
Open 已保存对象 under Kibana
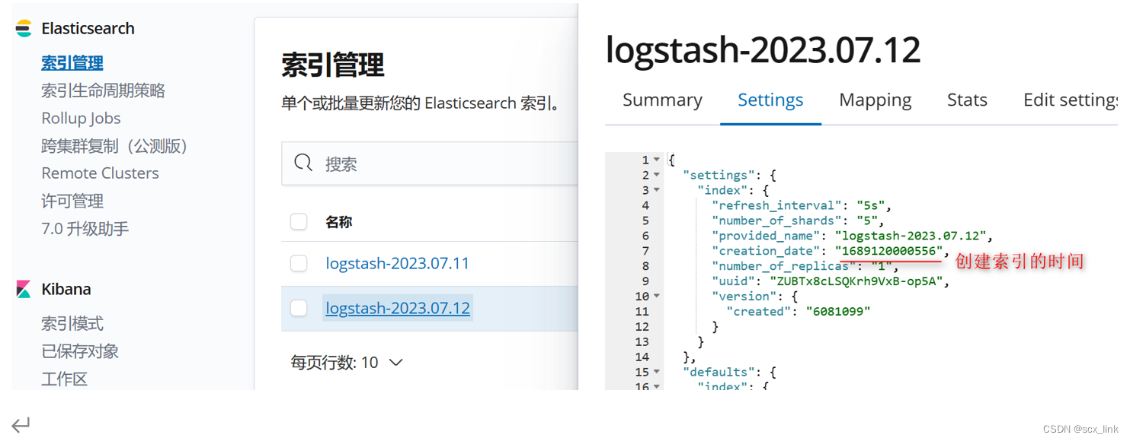tap(80, 351)
